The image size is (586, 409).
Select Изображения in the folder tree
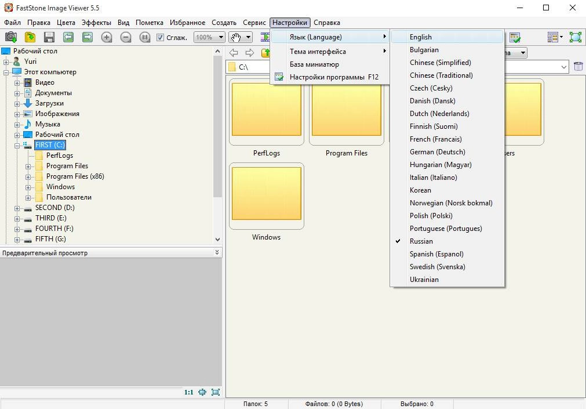coord(57,114)
